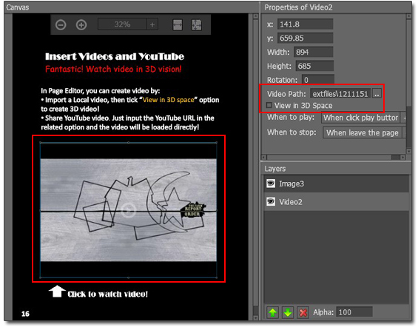Fit canvas to full page icon
This screenshot has width=418, height=330.
click(197, 25)
